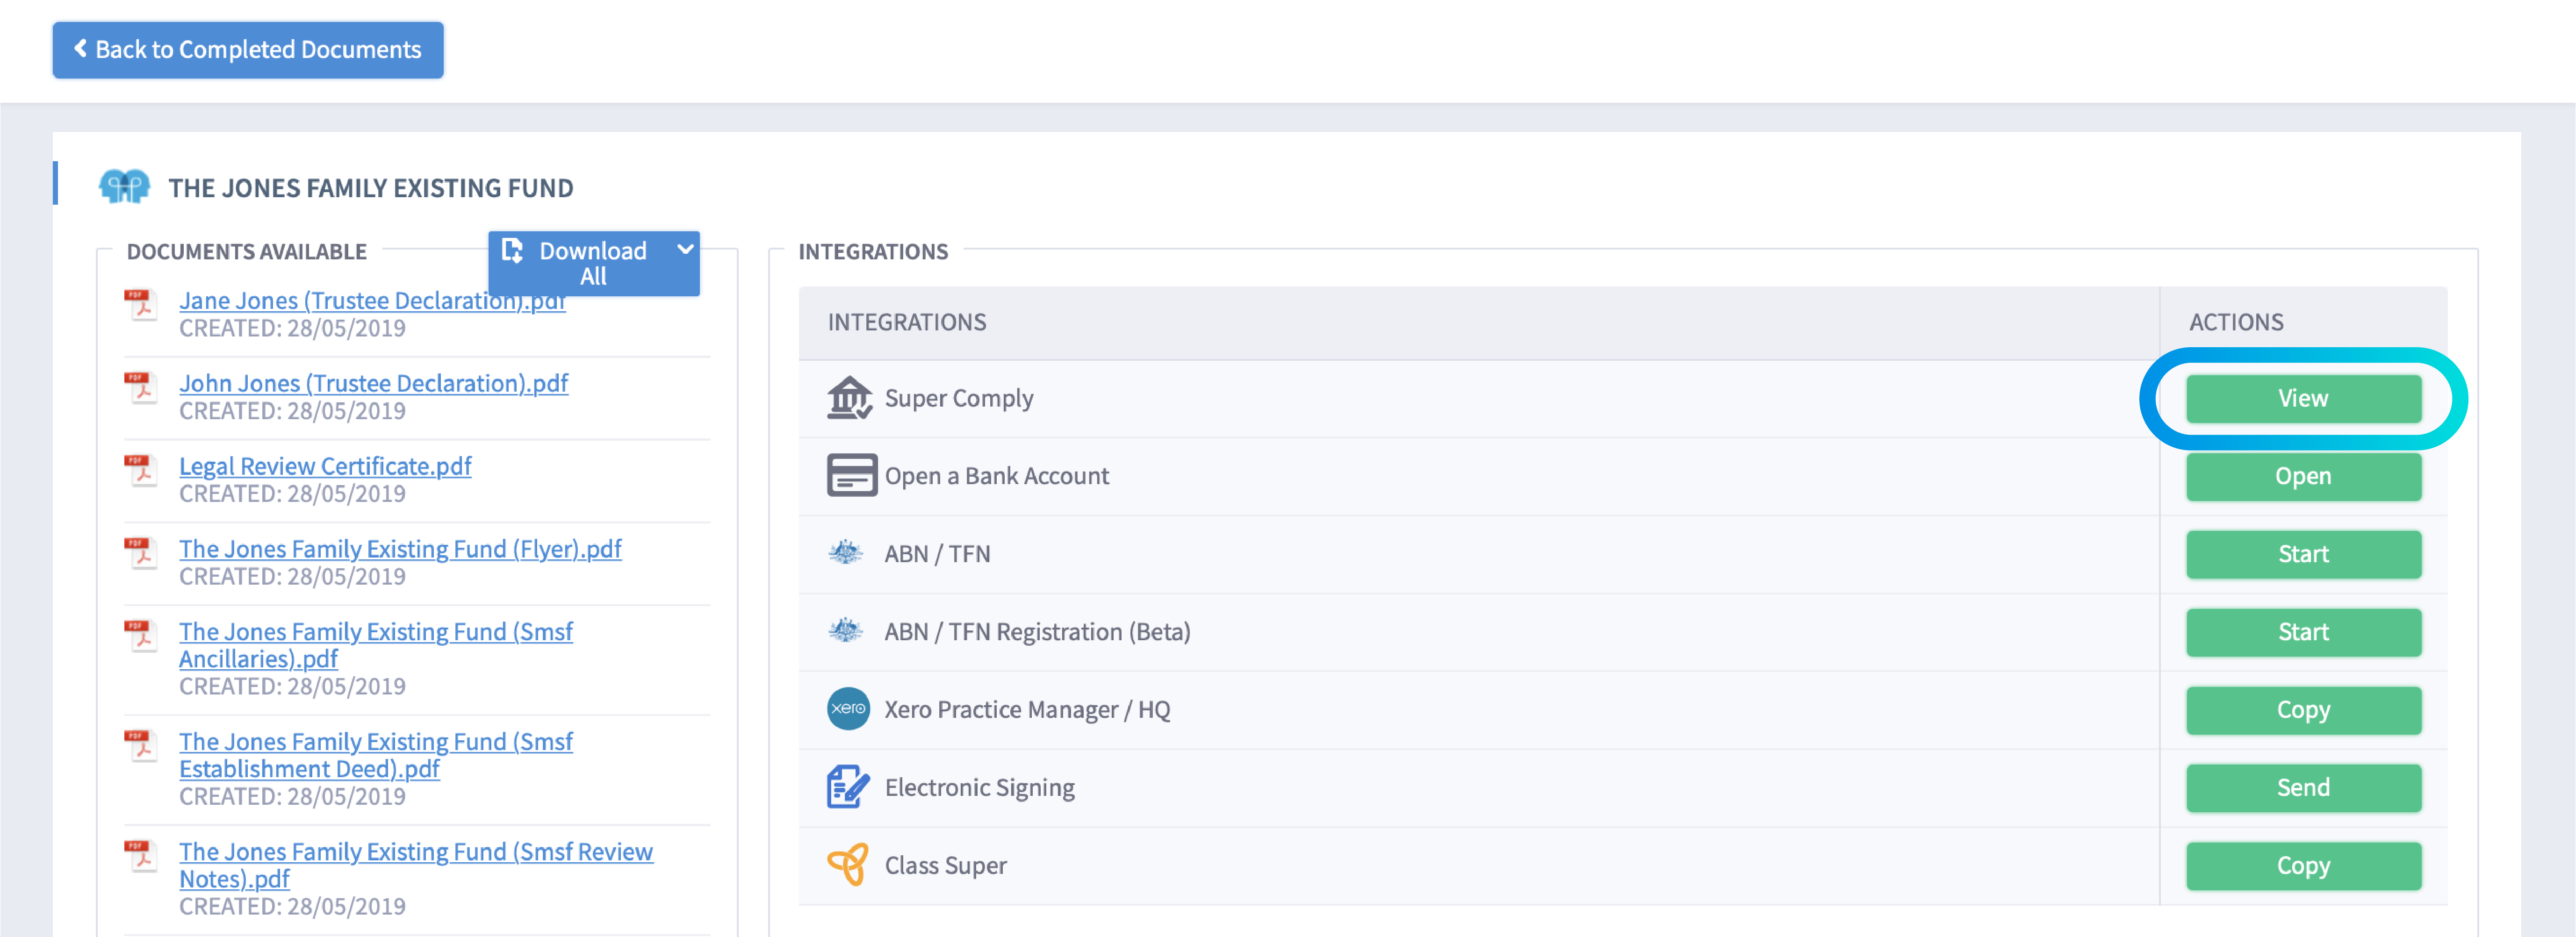Image resolution: width=2576 pixels, height=937 pixels.
Task: Click the document icon in Download All
Action: pos(512,250)
